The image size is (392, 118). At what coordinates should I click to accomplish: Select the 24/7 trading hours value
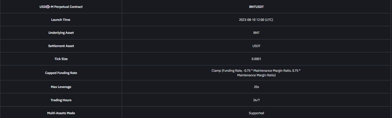tap(256, 100)
